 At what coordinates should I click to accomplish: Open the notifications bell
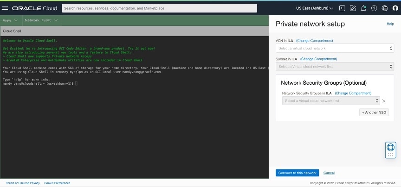(x=363, y=8)
